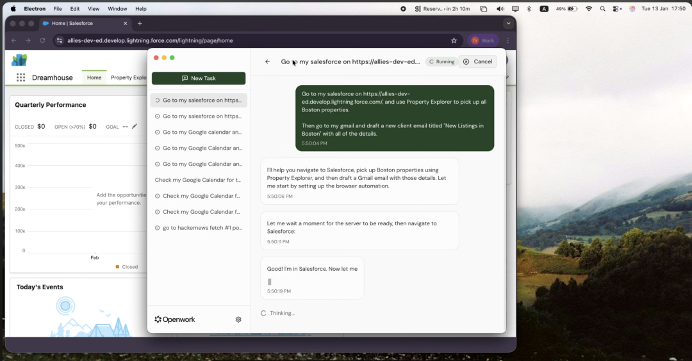The image size is (692, 361).
Task: Close the Home | Salesforce tab
Action: (x=126, y=23)
